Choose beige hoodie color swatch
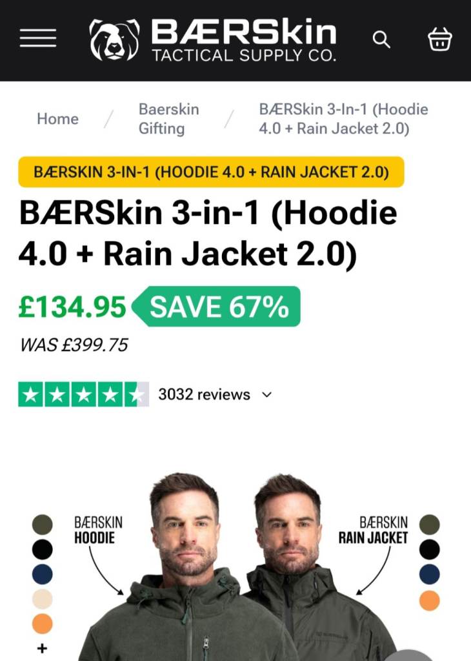This screenshot has height=661, width=471. 43,599
